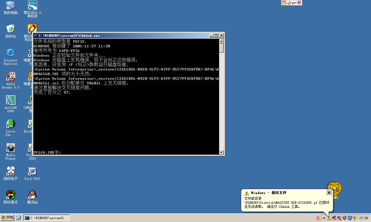Click the '完成了百分之 47' progress line
Image resolution: width=371 pixels, height=222 pixels.
pos(52,92)
